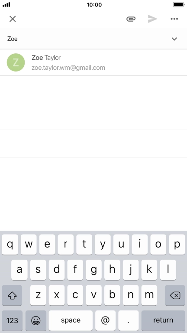
Task: Tap the paperclip attach file icon
Action: (x=131, y=19)
